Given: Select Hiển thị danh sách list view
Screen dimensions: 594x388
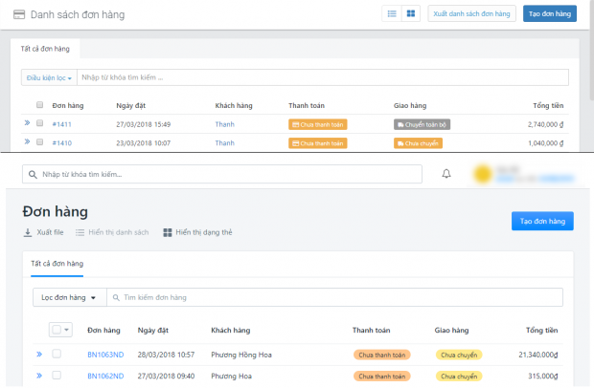Looking at the screenshot, I should 112,232.
